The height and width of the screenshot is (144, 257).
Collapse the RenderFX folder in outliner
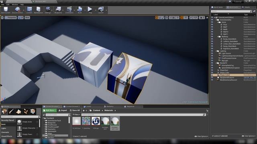pyautogui.click(x=216, y=63)
